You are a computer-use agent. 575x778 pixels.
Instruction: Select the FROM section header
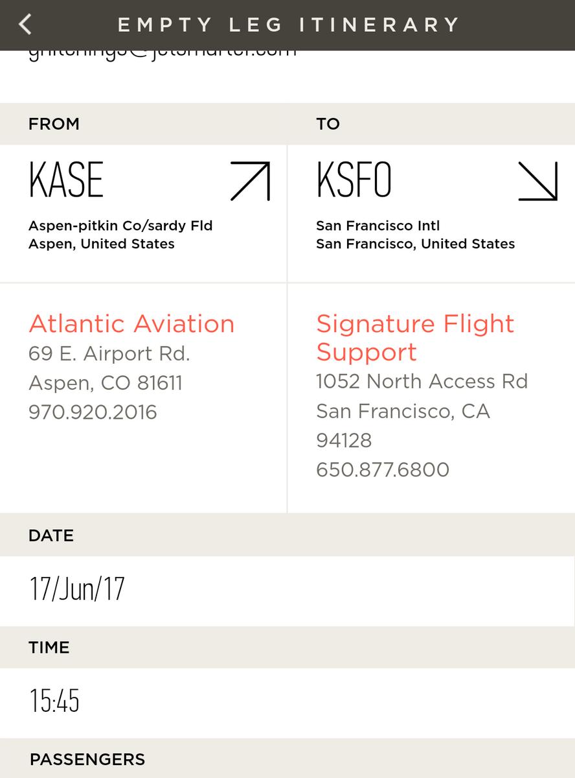[54, 124]
